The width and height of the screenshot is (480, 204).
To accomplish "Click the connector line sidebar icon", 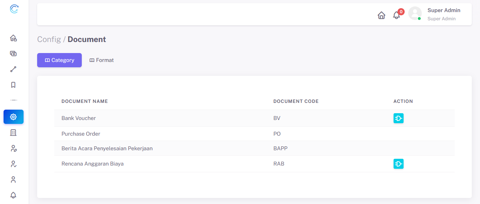I will tap(13, 69).
